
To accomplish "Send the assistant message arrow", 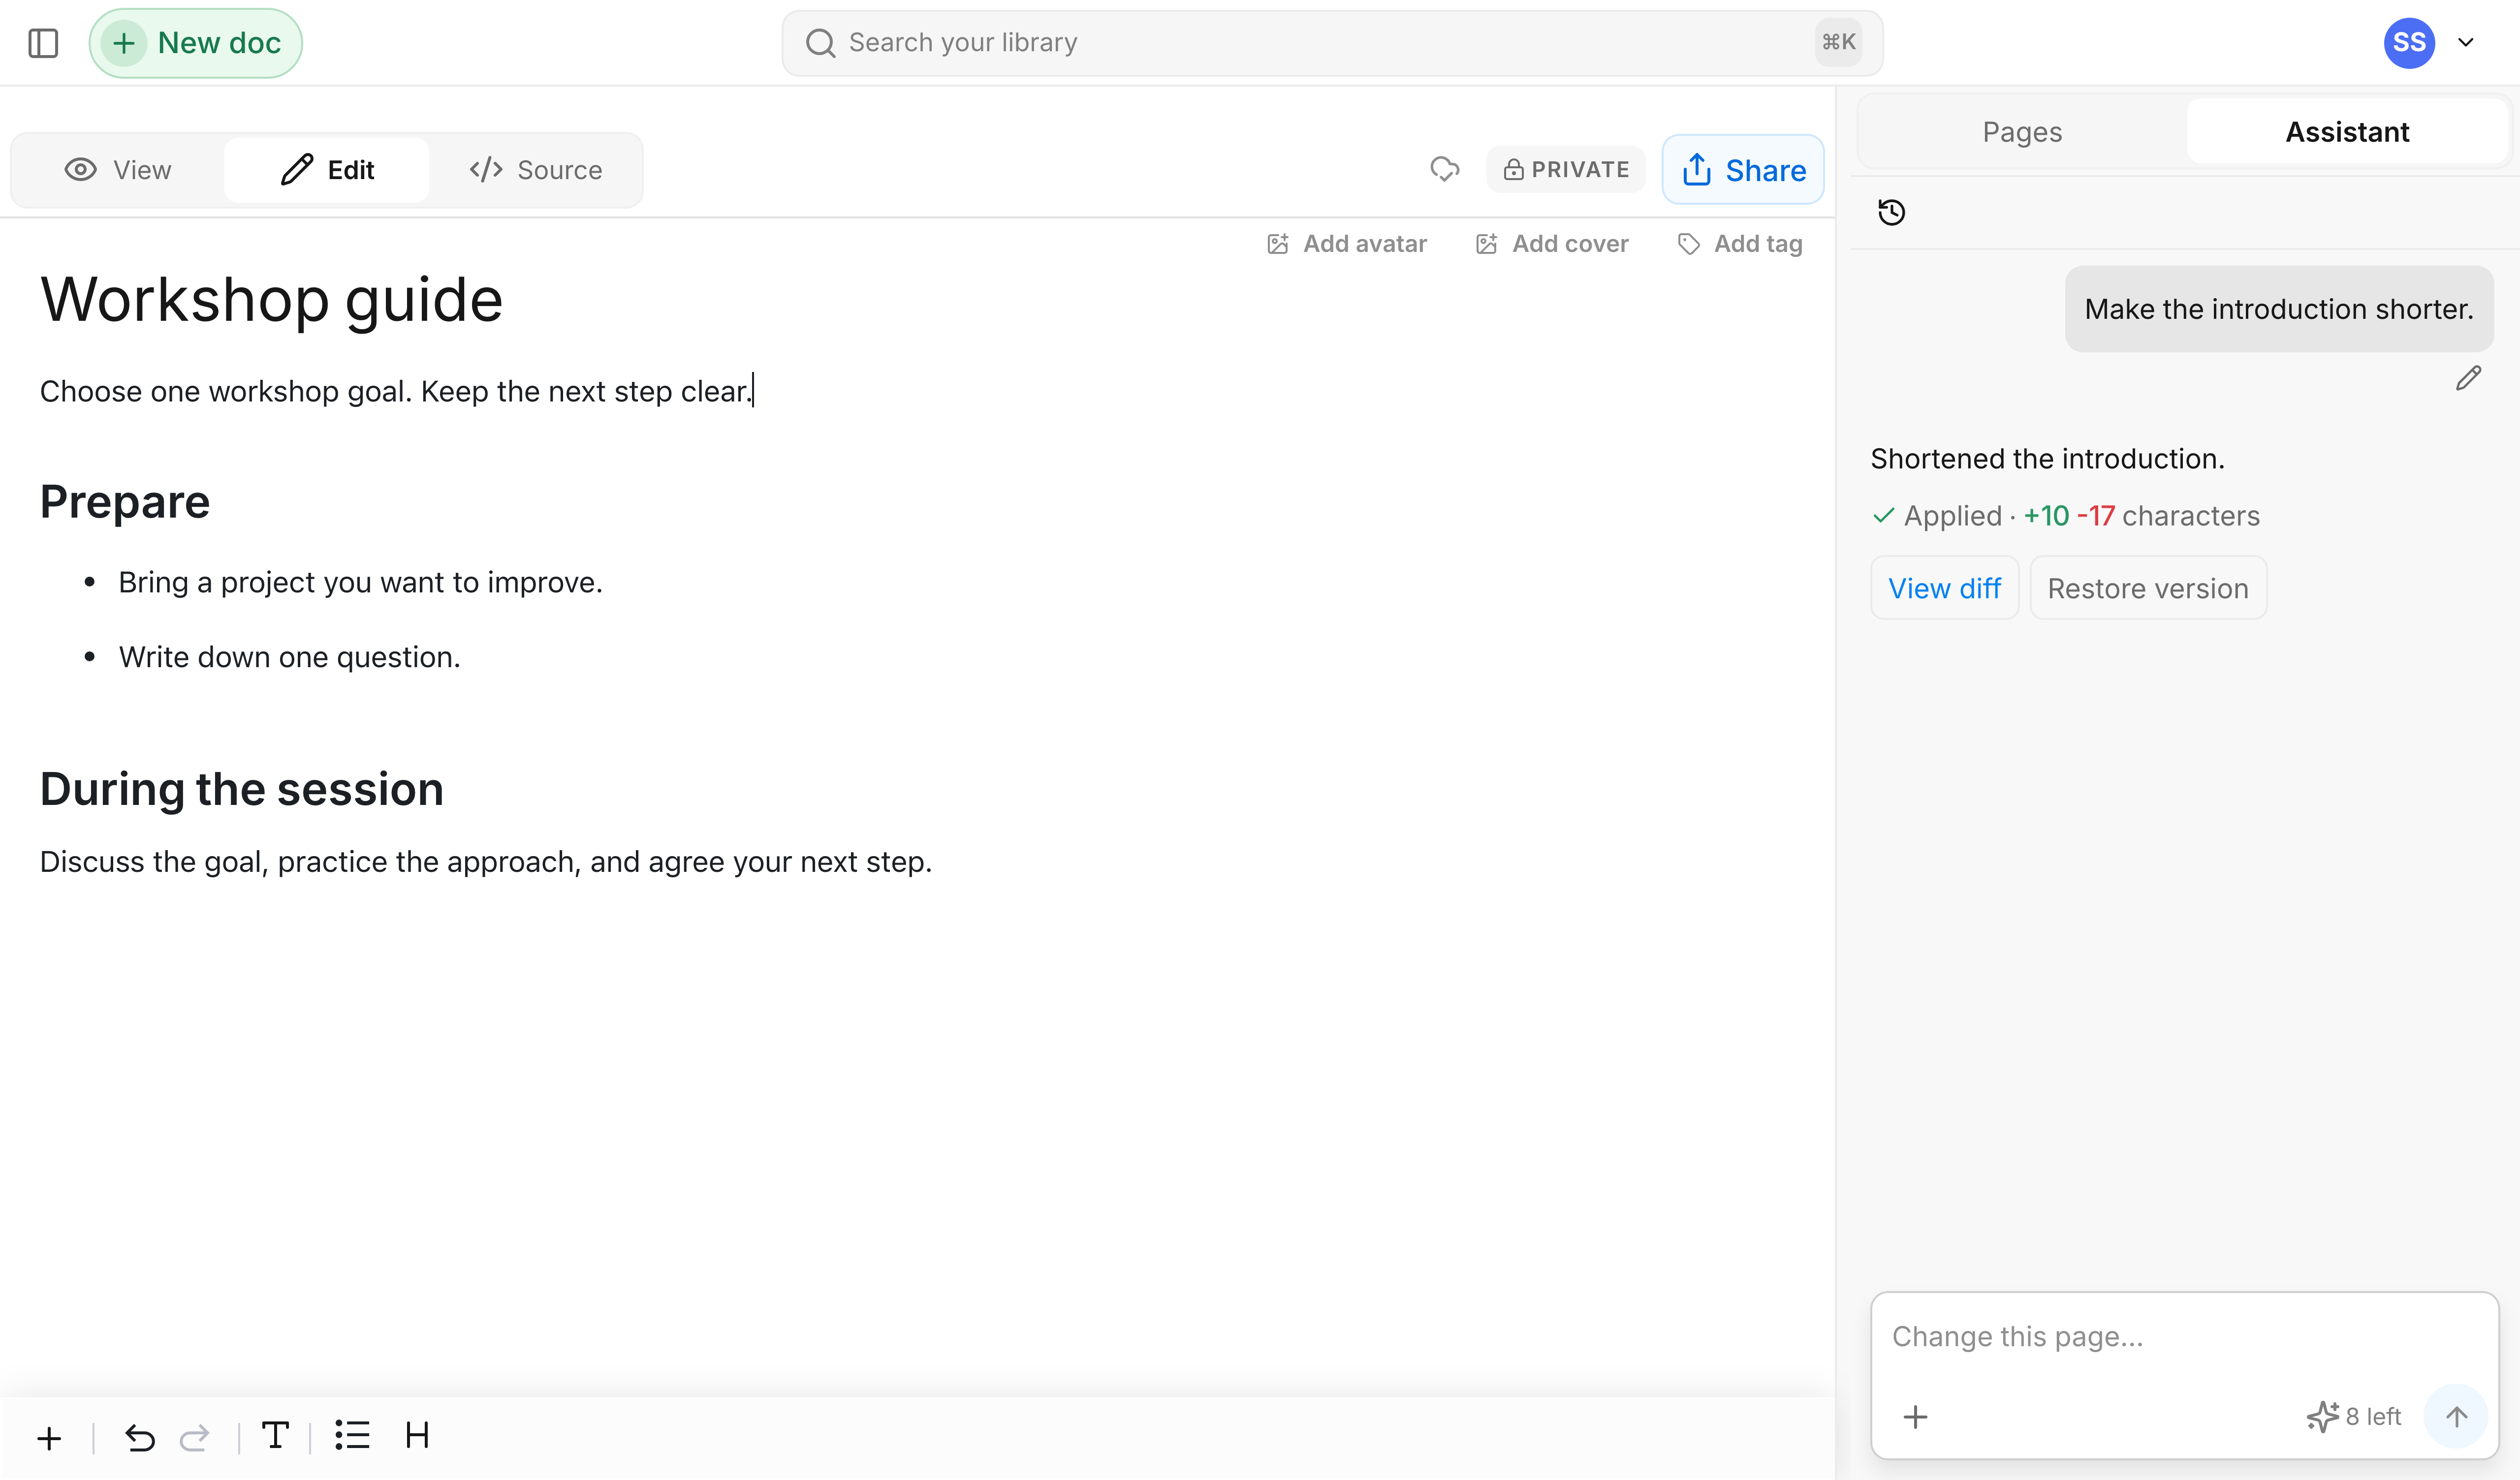I will click(x=2456, y=1417).
